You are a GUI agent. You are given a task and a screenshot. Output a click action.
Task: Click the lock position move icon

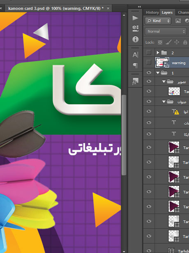[x=177, y=42]
